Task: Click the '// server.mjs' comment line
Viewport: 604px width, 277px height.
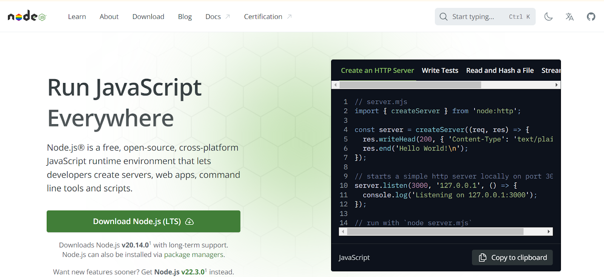Action: [x=381, y=102]
